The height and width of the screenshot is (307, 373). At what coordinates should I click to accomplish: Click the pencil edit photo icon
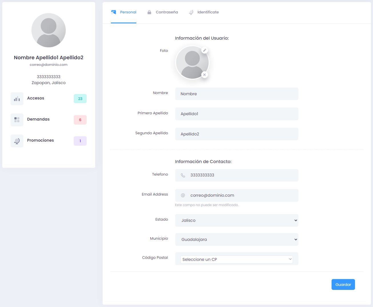pos(204,50)
